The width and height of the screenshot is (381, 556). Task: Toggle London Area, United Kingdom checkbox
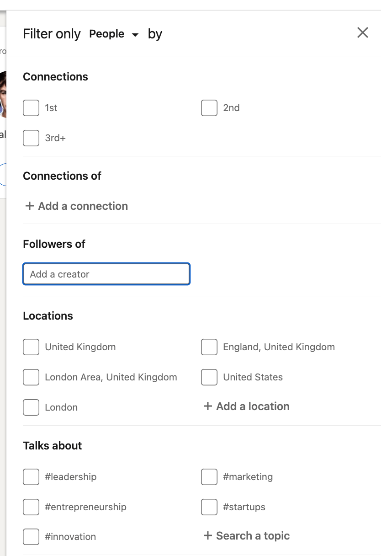31,377
